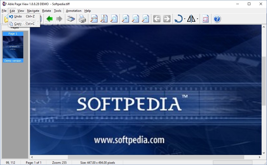Close the open Edit menu
This screenshot has height=165, width=267.
click(12, 11)
